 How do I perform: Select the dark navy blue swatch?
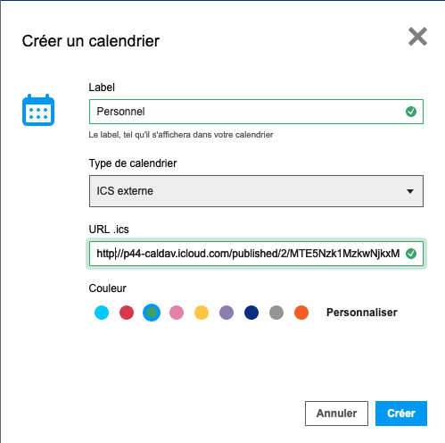(251, 313)
